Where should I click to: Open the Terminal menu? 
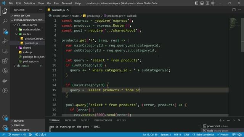coord(67,3)
